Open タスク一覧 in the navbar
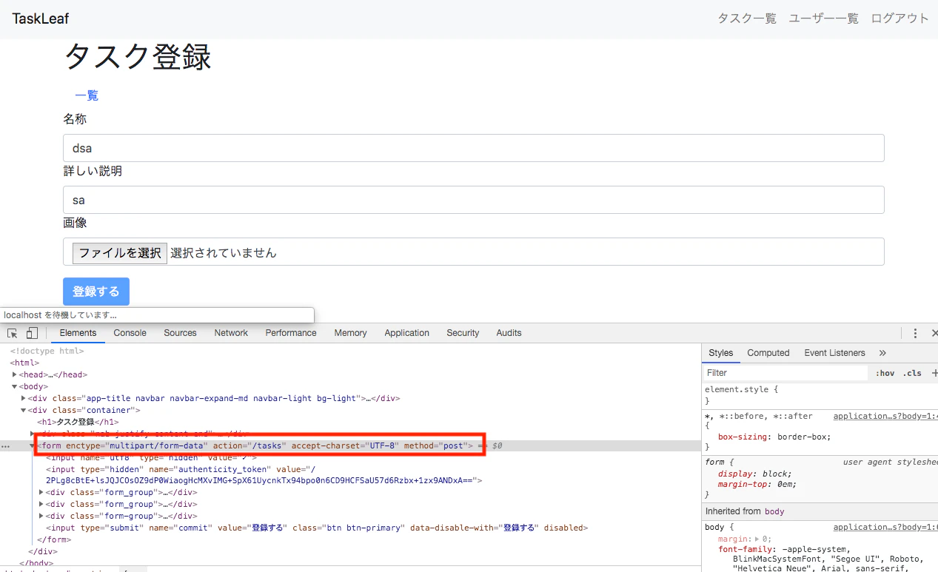 pos(747,18)
